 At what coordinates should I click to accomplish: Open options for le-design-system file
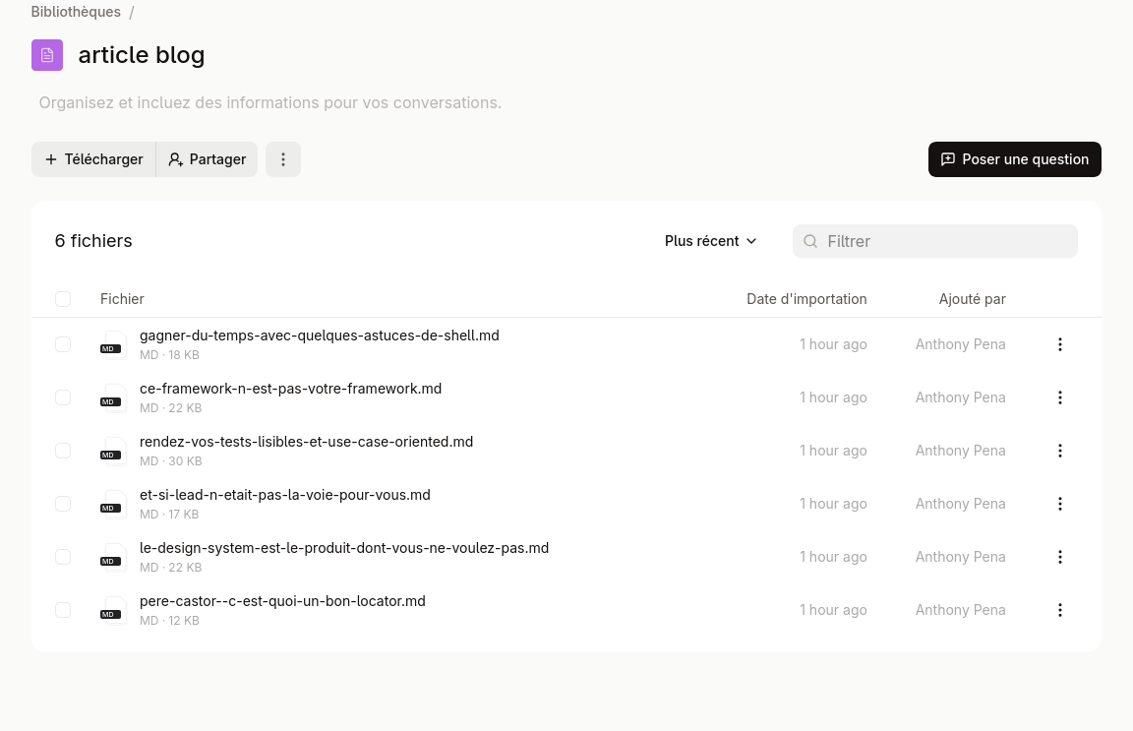(x=1060, y=557)
